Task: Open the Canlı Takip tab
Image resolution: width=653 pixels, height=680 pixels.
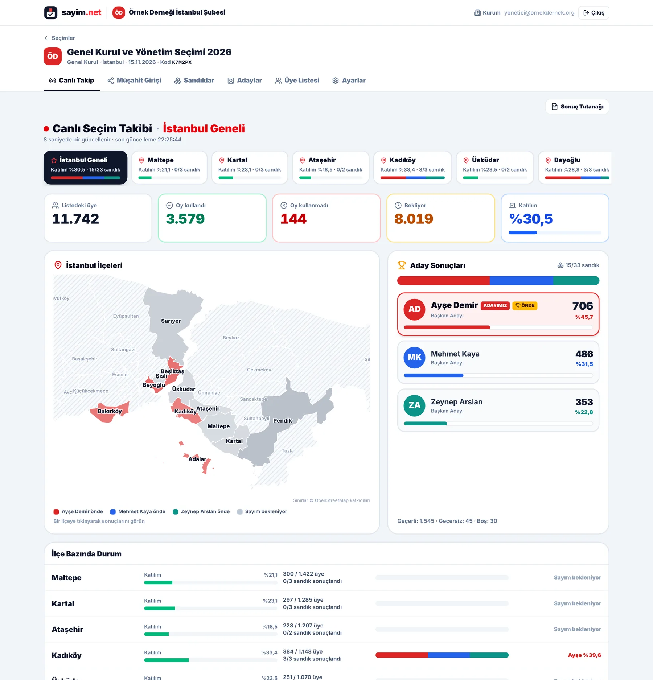Action: click(71, 81)
